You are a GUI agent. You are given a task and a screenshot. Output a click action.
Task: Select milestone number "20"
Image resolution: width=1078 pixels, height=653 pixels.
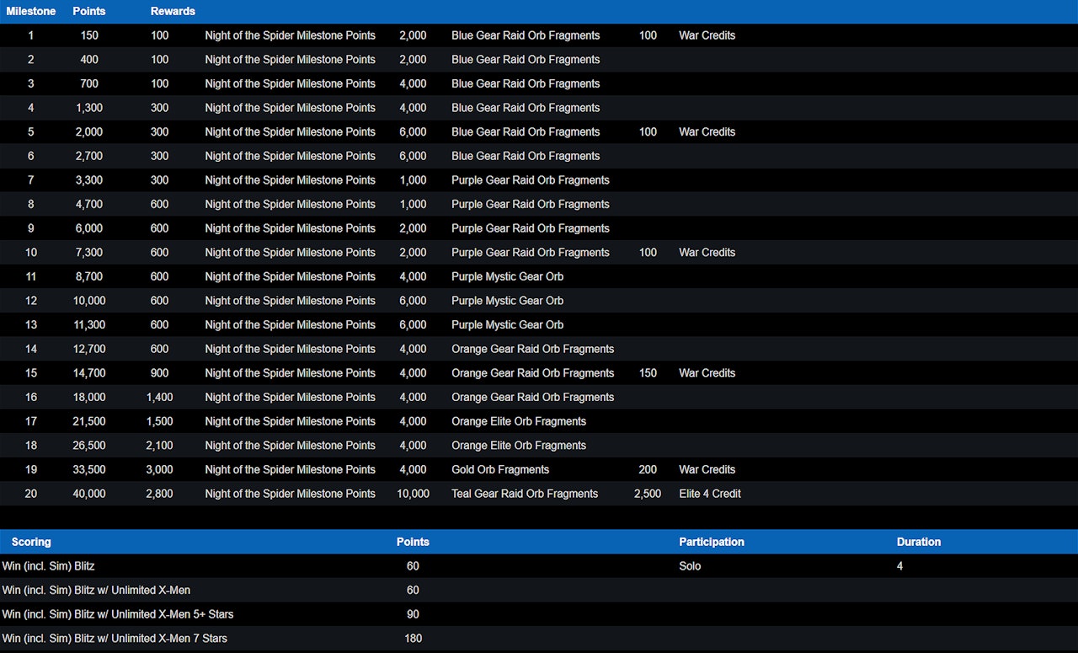pos(31,494)
